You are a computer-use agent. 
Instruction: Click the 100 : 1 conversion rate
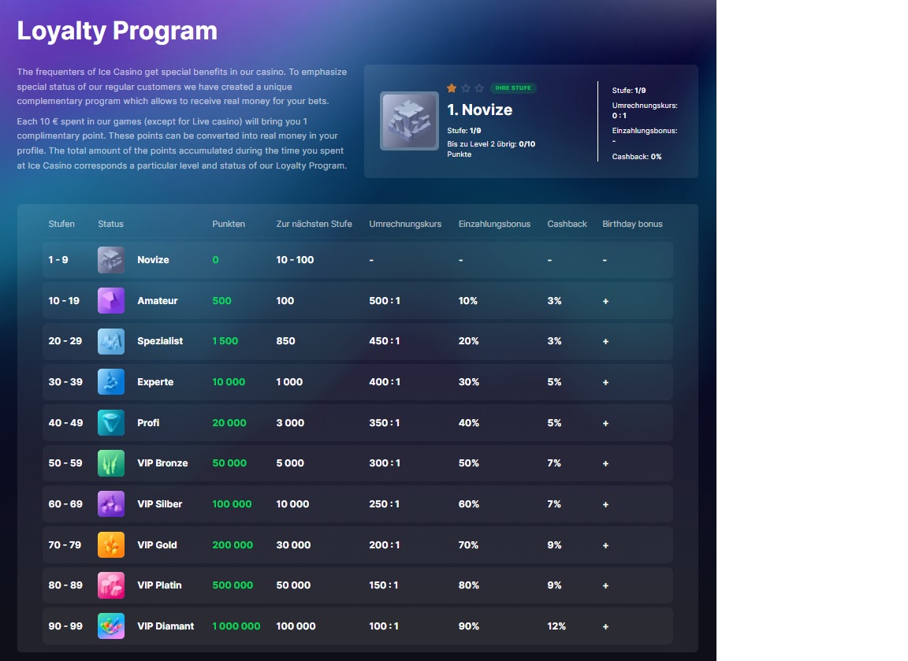384,626
